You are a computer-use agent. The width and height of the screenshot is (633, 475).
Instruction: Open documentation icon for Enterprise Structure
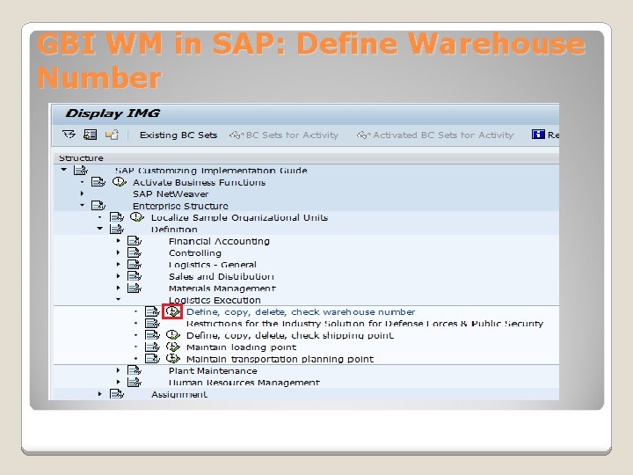[98, 206]
